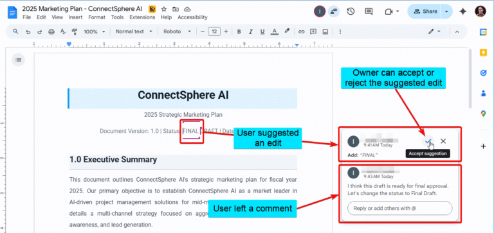Increase the font size
The height and width of the screenshot is (233, 494).
(x=226, y=31)
